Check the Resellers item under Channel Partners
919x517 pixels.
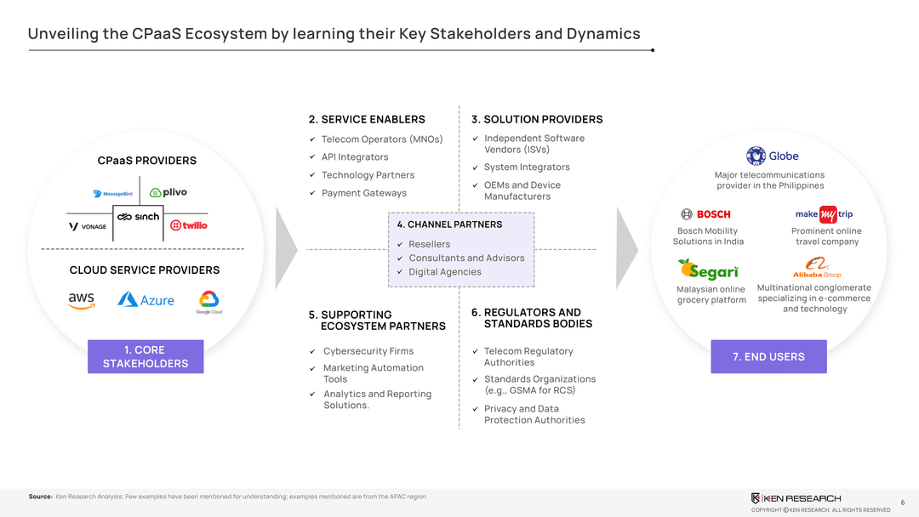(x=429, y=244)
